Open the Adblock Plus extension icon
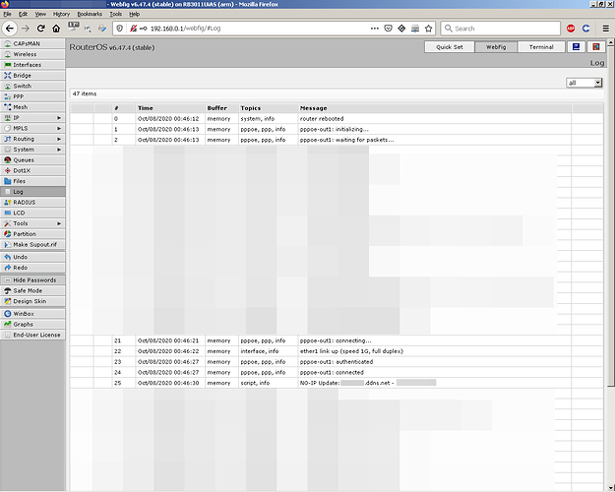Screen dimensions: 615x492 [x=571, y=29]
